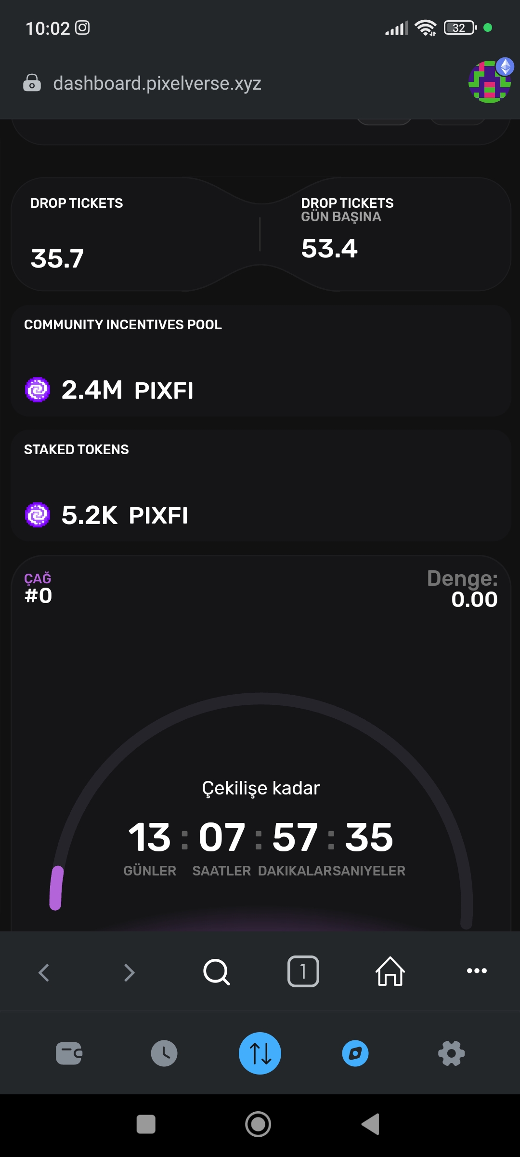Open the browser search icon
The width and height of the screenshot is (520, 1157).
(x=217, y=972)
